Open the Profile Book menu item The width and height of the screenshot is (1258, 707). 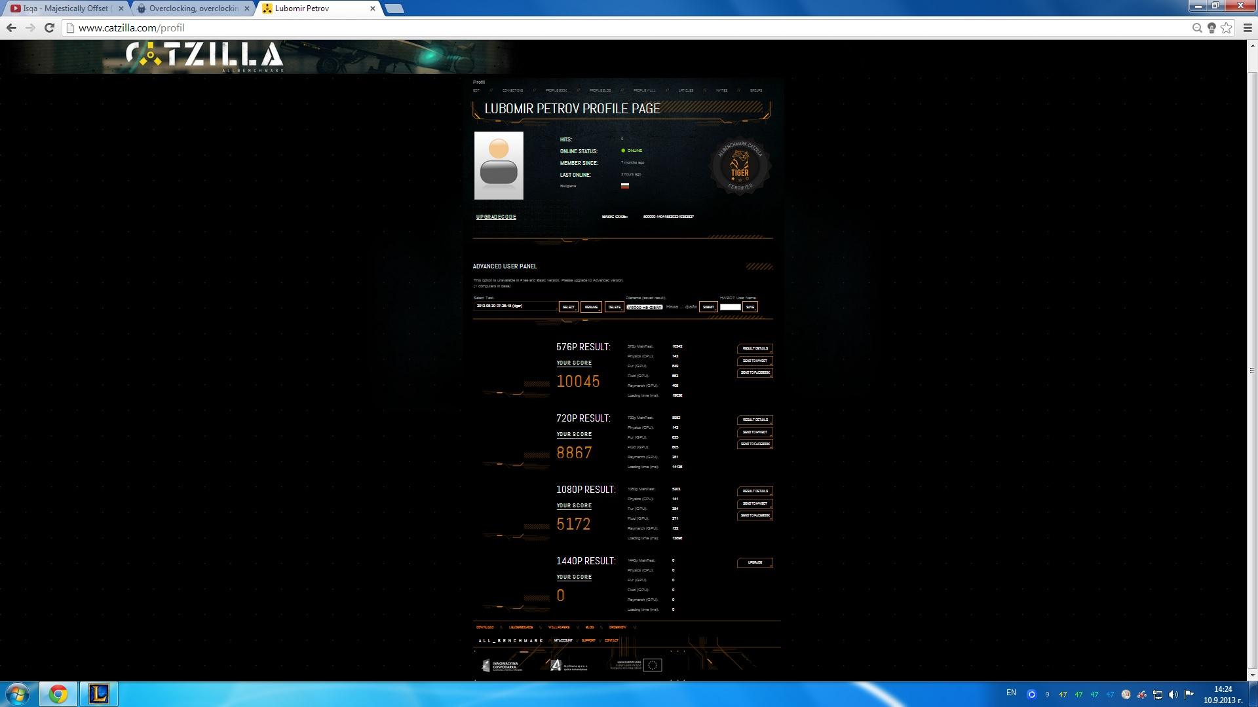(x=556, y=90)
